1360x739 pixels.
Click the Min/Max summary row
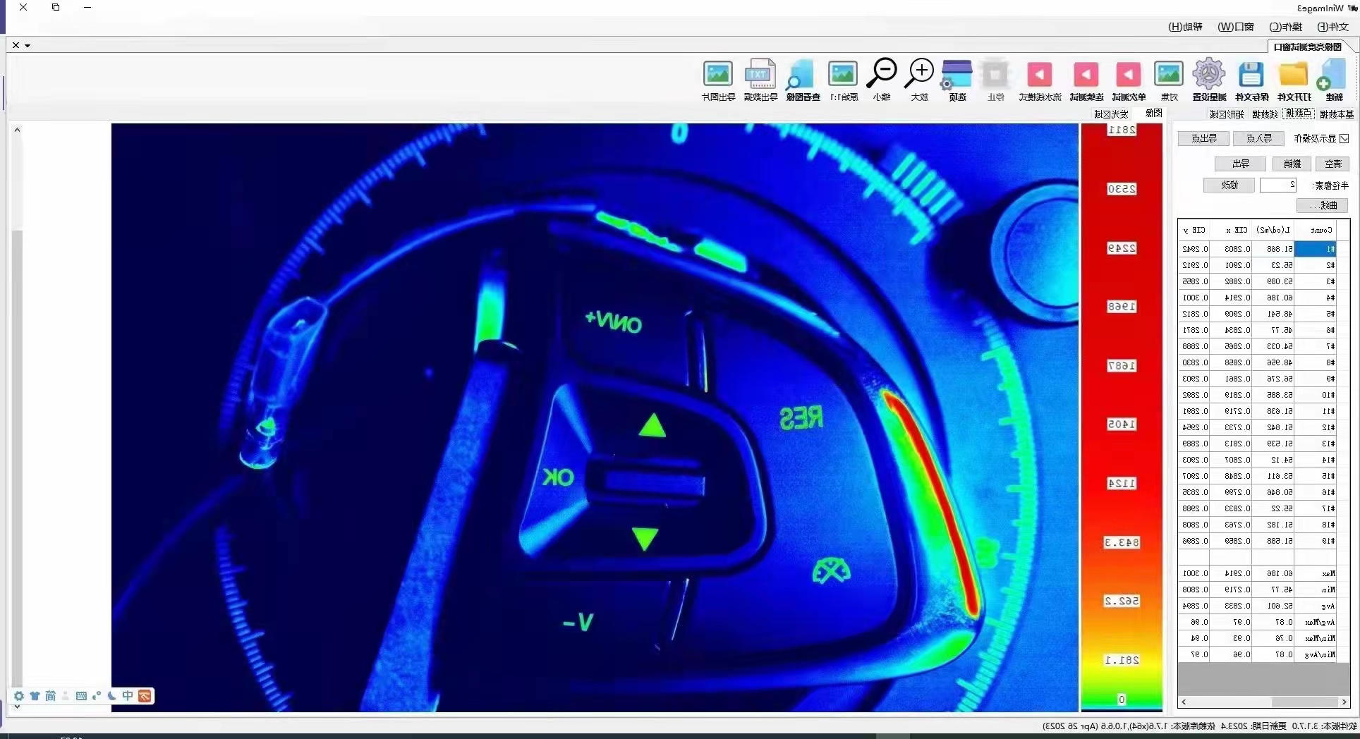point(1258,638)
